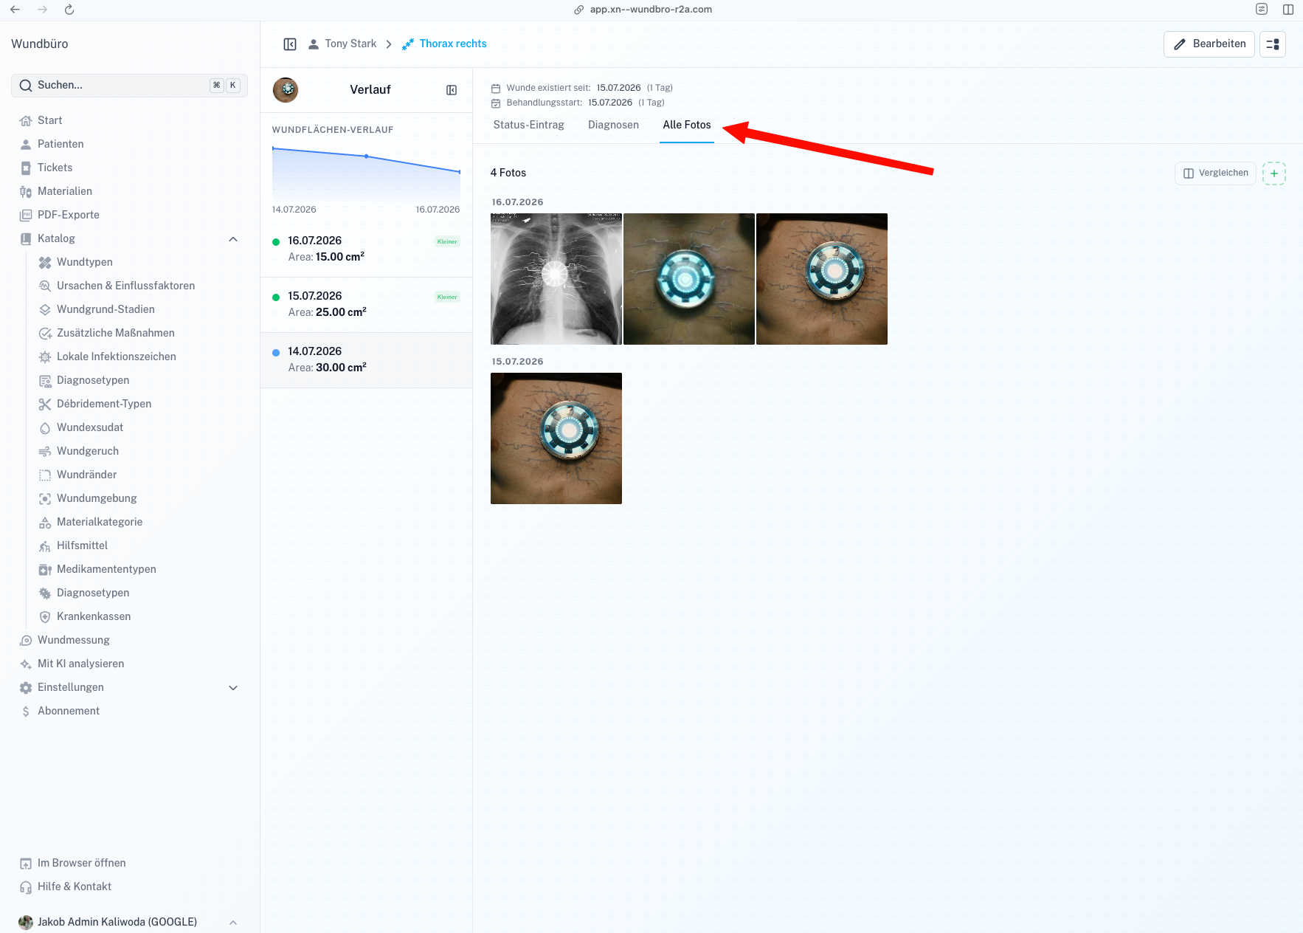
Task: Click the Suchen search field
Action: 129,86
